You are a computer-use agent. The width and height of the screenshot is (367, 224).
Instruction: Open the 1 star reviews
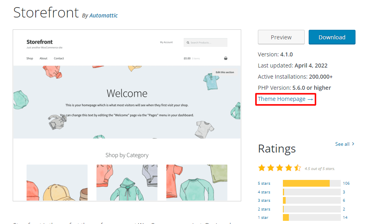coord(263,218)
